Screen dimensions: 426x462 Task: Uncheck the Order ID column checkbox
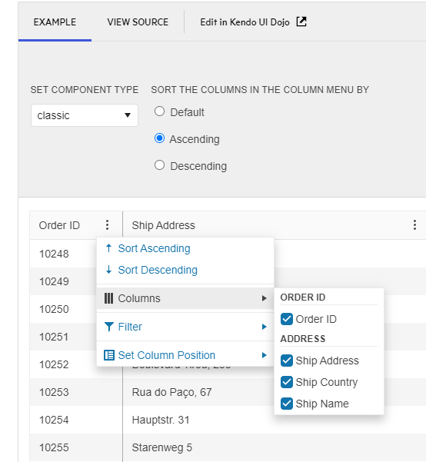[287, 319]
